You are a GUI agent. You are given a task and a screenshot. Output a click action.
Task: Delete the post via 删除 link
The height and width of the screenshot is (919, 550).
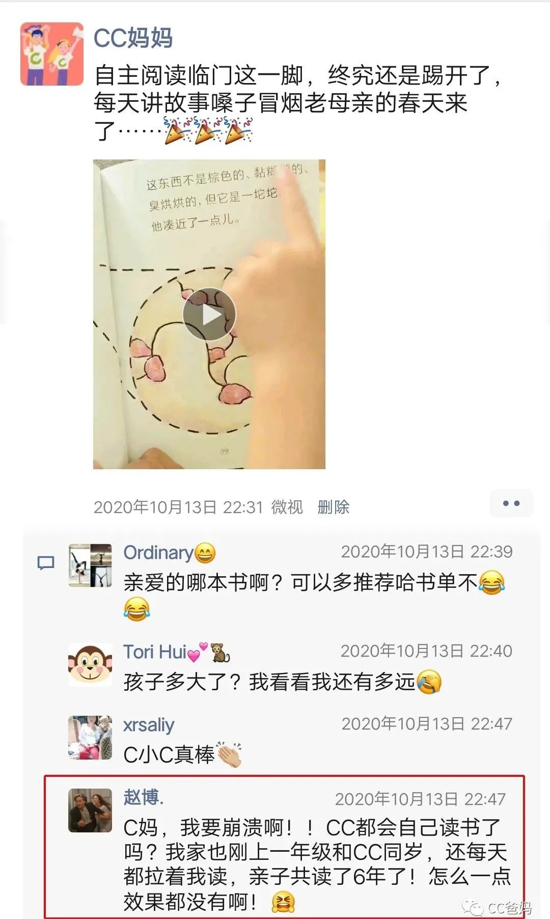click(x=333, y=507)
